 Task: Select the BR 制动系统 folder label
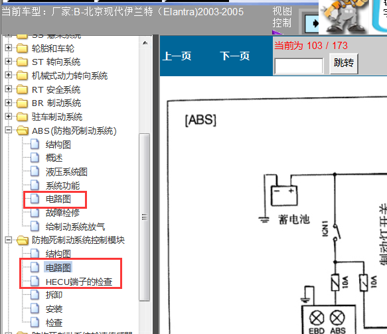[56, 103]
